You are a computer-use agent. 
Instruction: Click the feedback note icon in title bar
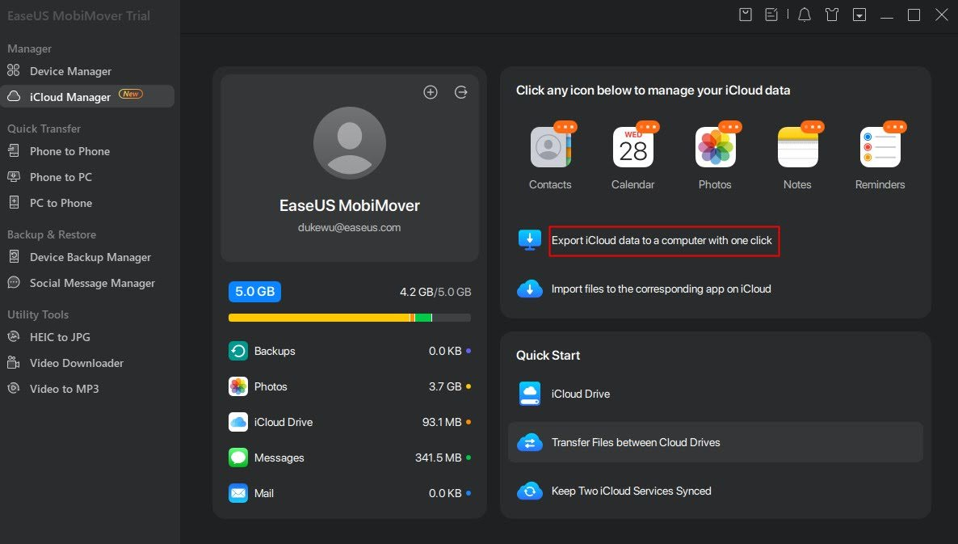pos(771,15)
